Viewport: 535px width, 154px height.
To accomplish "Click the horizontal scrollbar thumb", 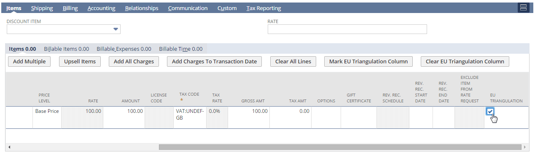I will point(340,147).
